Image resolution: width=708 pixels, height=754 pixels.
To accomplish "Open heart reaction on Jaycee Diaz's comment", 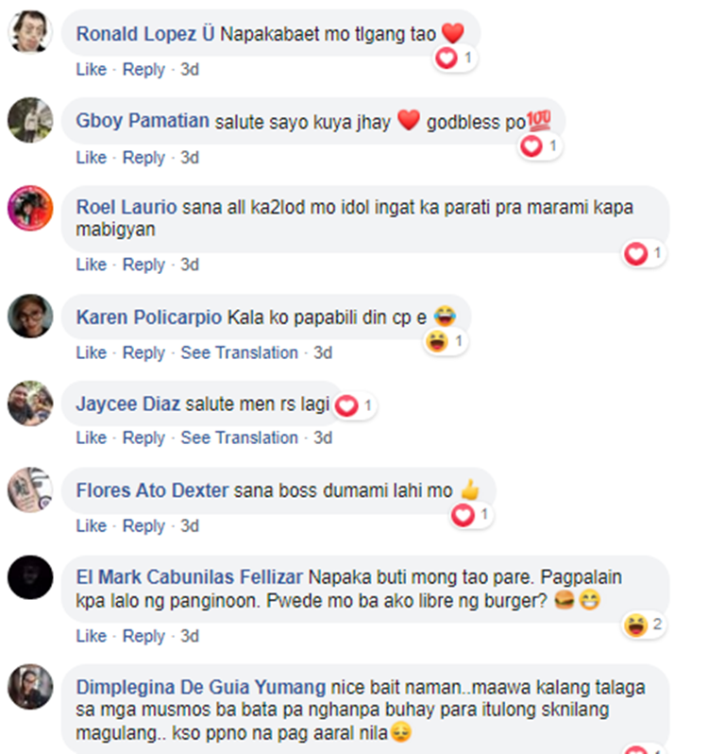I will [x=355, y=406].
